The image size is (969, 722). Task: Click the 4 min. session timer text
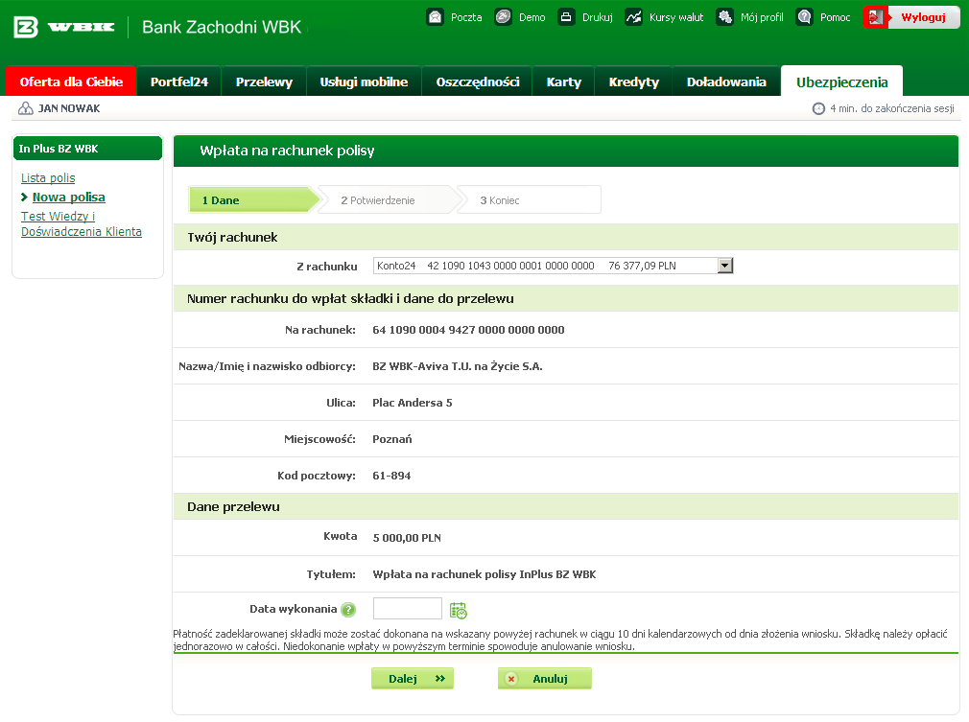pos(891,108)
